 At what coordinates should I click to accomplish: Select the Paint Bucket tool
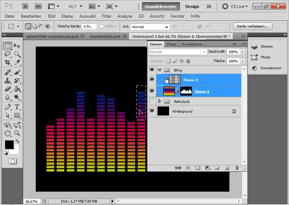coord(17,89)
